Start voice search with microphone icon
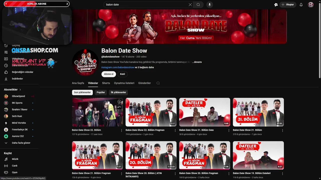 209,4
